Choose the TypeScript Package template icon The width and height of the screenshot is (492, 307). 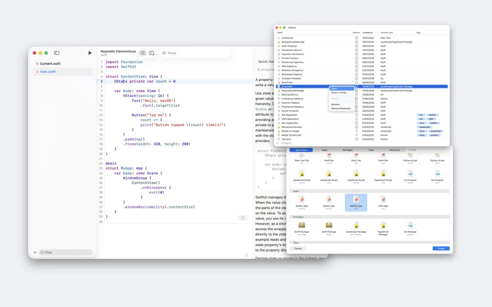click(x=383, y=225)
